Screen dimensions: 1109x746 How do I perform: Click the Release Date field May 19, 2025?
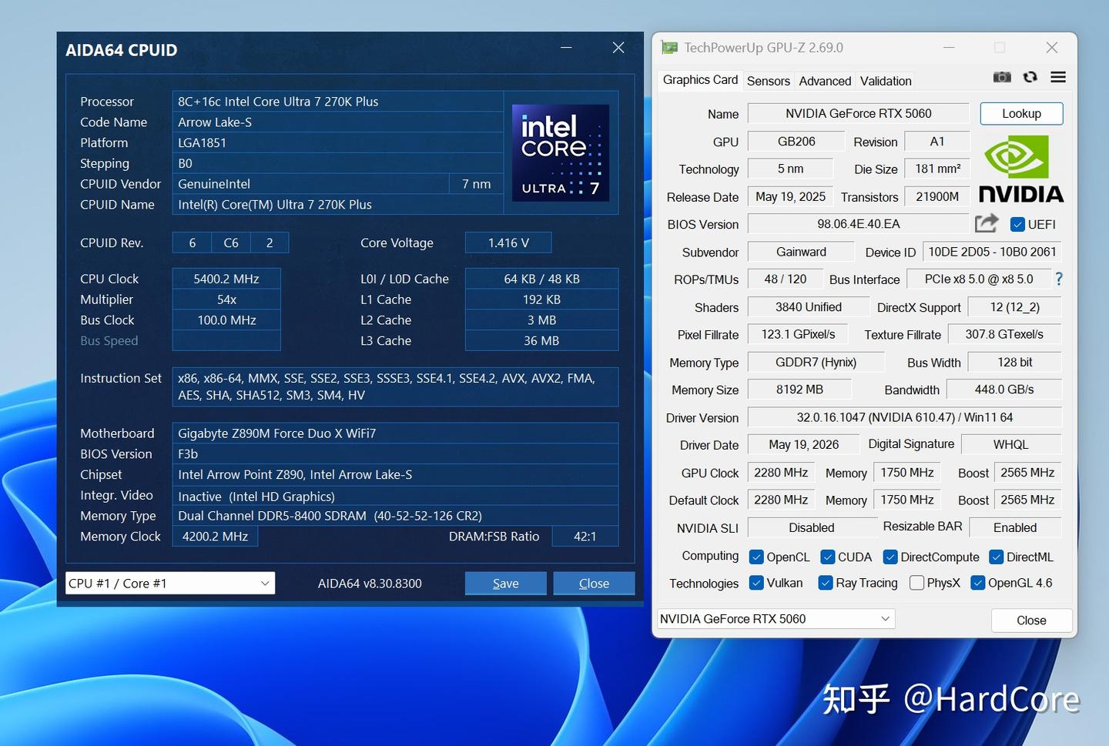tap(790, 196)
